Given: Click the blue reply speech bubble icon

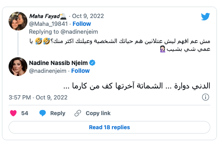Looking at the screenshot, I should point(43,113).
